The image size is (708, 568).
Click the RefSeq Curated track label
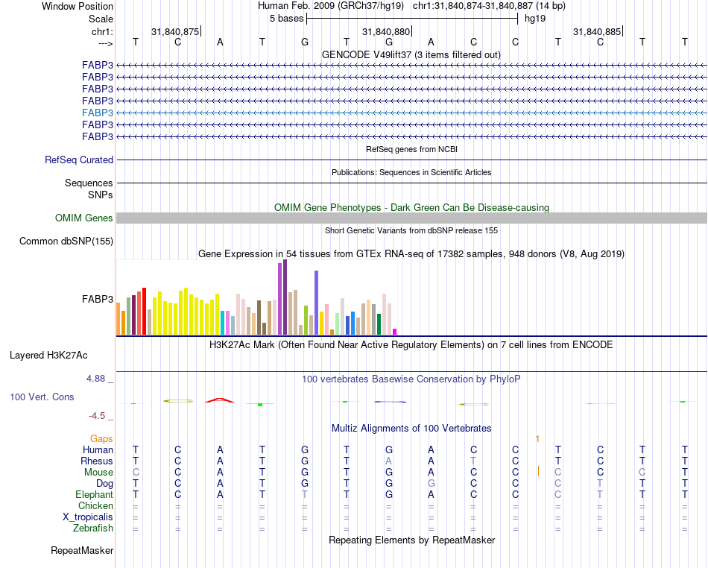pyautogui.click(x=79, y=160)
